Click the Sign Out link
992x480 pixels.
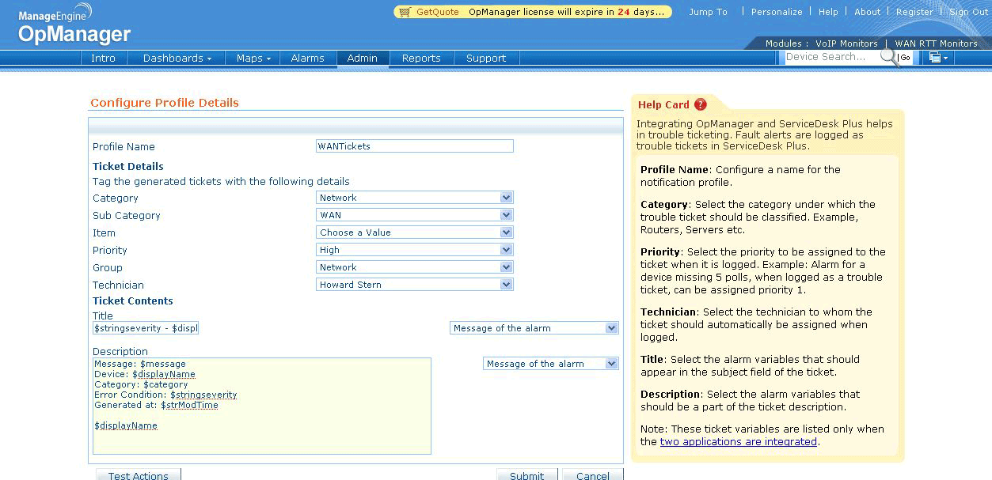969,12
